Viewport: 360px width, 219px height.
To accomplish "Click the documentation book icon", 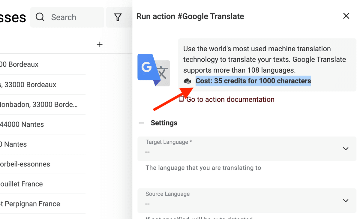I will [181, 99].
